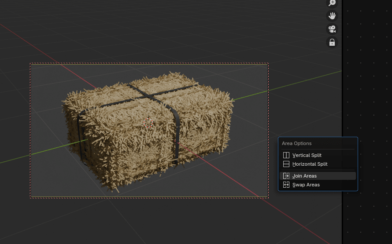Toggle the camera view icon
The height and width of the screenshot is (244, 392).
(332, 29)
